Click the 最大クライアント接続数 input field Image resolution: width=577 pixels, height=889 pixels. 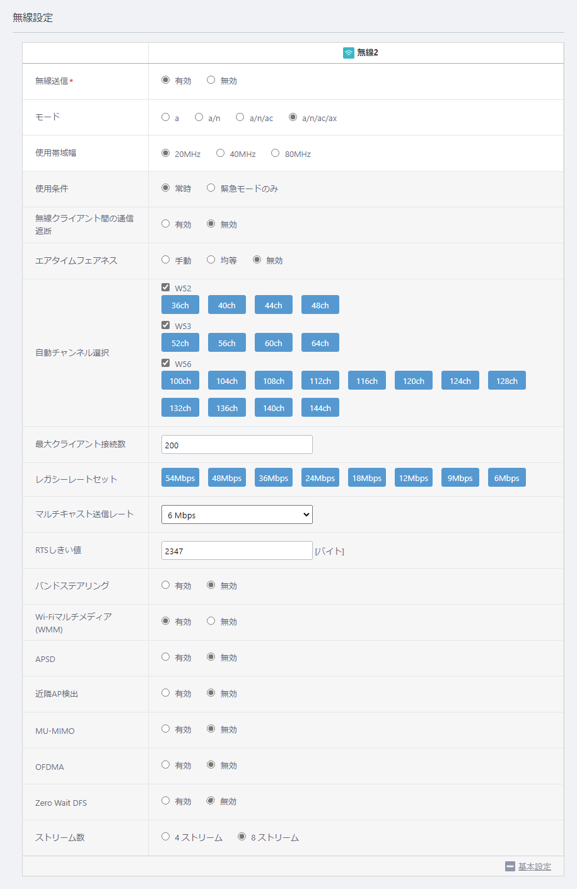(x=237, y=444)
